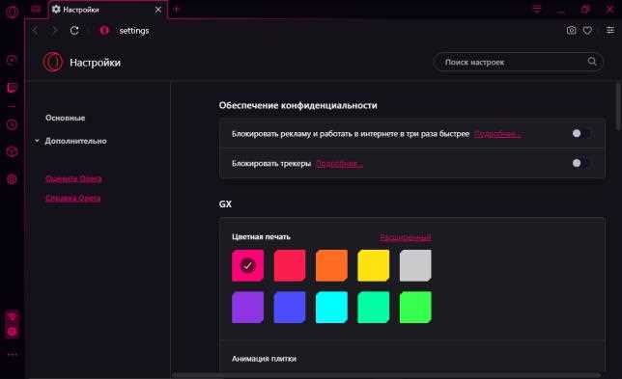The height and width of the screenshot is (379, 622).
Task: Click the lowest pink icon above sidebar dots
Action: tap(12, 332)
